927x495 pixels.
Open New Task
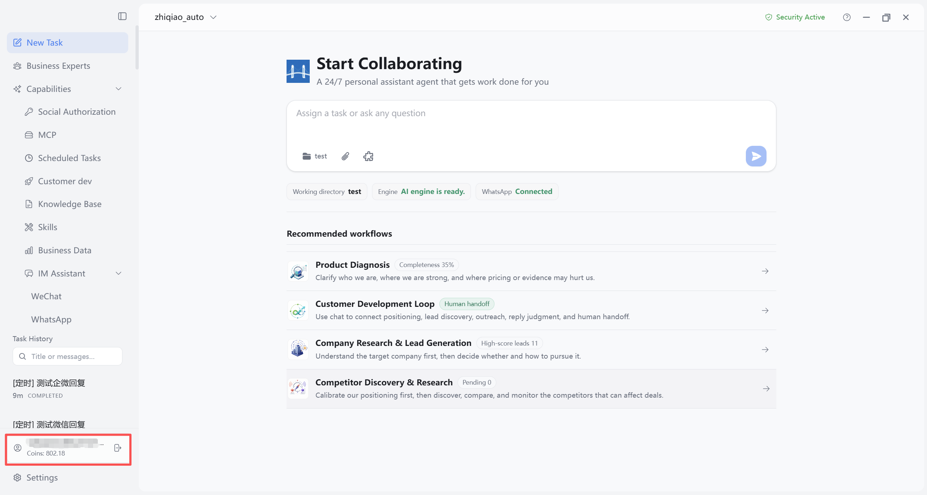[x=67, y=43]
